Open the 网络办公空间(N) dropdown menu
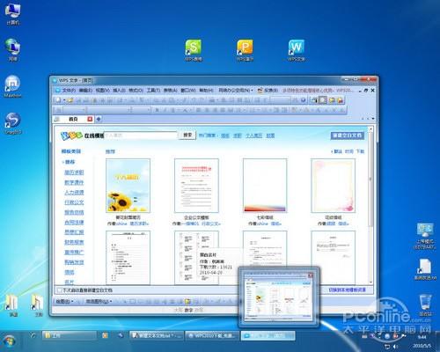Viewport: 440px width, 352px height. [236, 91]
